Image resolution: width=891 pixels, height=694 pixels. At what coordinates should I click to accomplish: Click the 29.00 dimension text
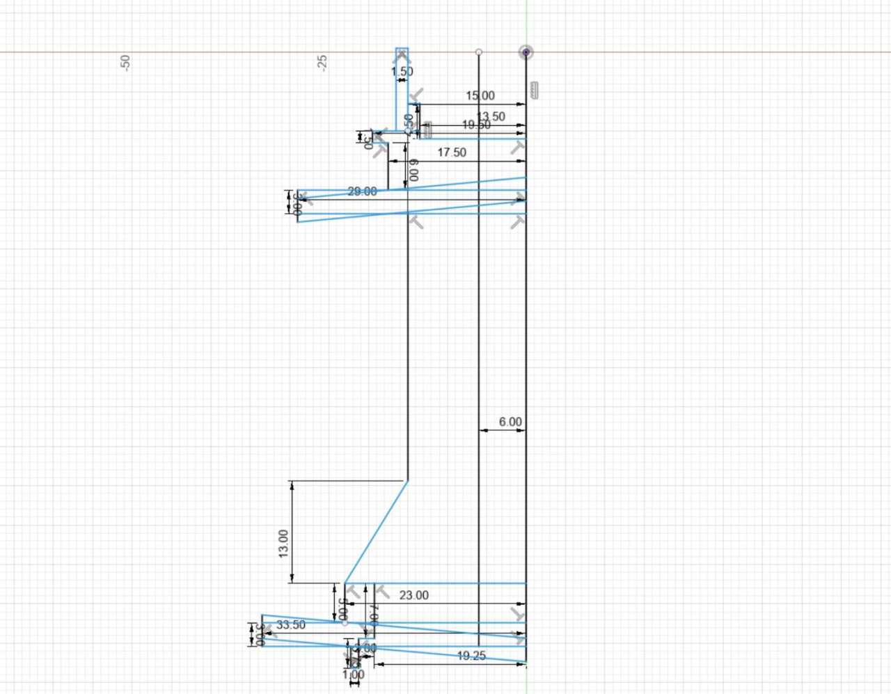(x=362, y=191)
